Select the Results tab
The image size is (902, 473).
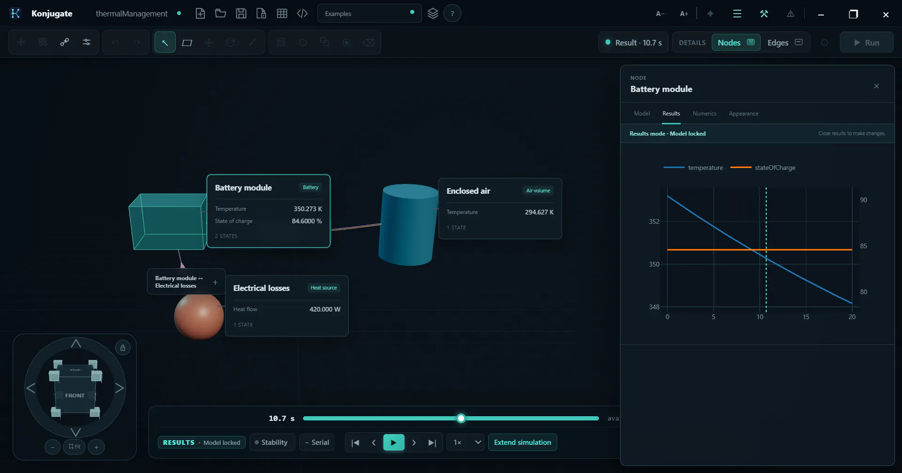click(671, 114)
